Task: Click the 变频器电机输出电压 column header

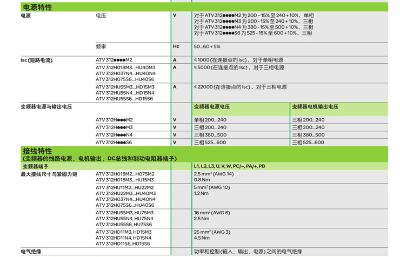Action: point(315,107)
